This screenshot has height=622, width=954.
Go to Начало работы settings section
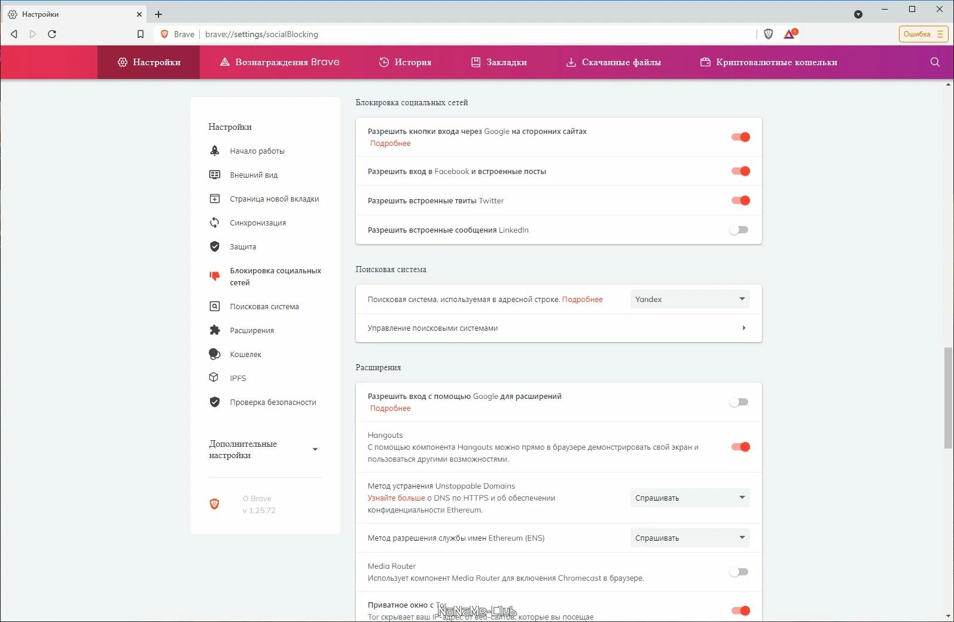(x=257, y=151)
